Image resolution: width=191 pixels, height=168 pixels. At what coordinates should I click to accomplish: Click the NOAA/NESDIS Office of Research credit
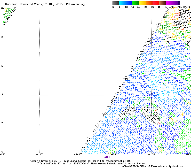[152, 166]
